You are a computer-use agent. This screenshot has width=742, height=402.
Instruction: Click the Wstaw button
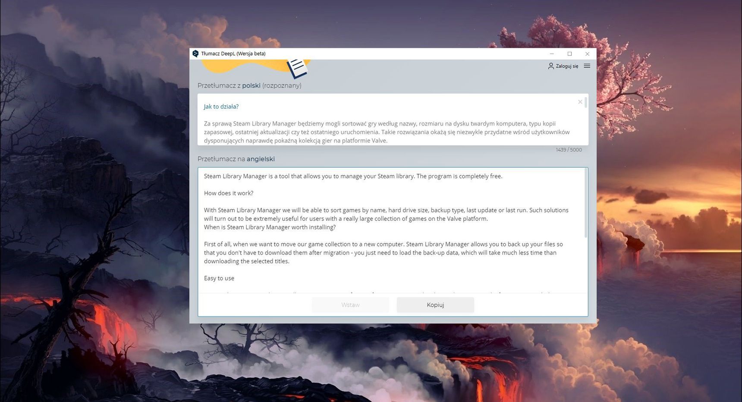pos(350,305)
